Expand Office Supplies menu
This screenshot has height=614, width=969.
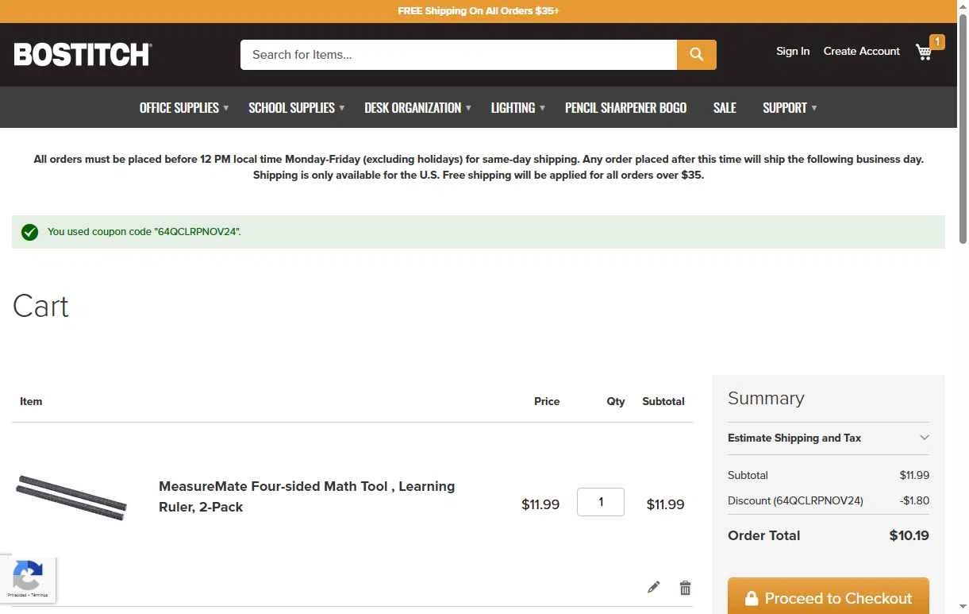(183, 107)
